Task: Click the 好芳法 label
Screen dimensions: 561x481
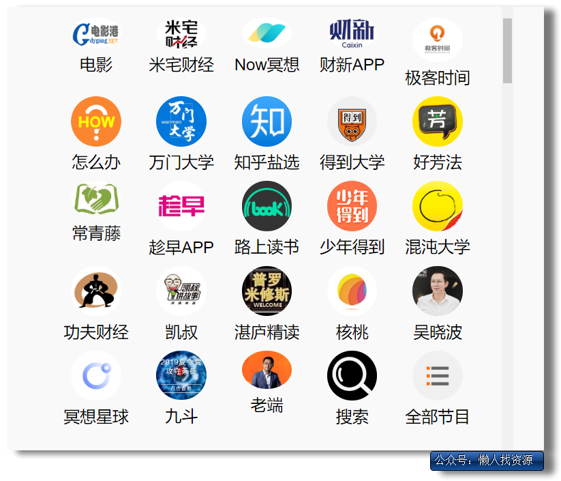Action: [x=437, y=162]
